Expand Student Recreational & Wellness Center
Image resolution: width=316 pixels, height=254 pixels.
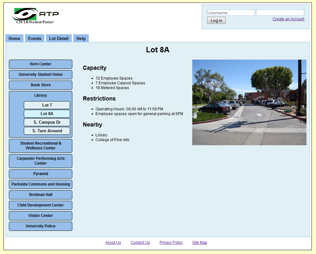click(41, 146)
